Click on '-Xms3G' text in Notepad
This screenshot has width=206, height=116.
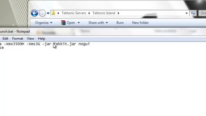click(33, 44)
